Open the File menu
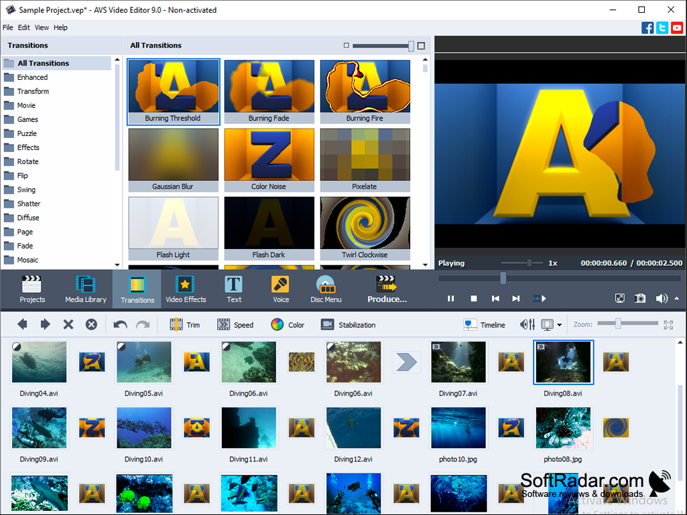The image size is (687, 515). point(8,27)
